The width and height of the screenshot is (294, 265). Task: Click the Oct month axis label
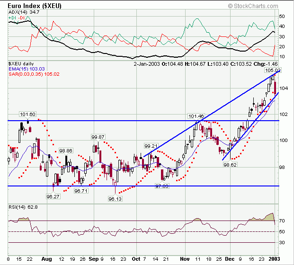[x=136, y=259]
